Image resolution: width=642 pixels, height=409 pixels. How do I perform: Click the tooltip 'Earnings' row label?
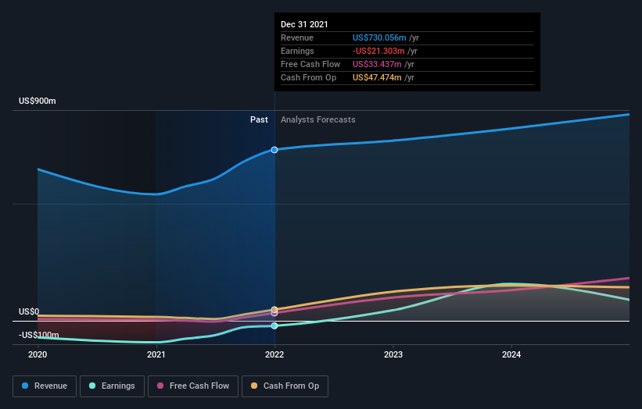pos(297,51)
